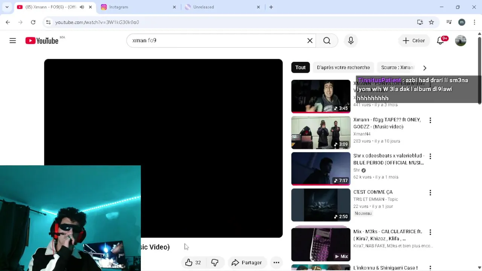482x271 pixels.
Task: Open the Shr x odeesbeats BLUE PERIOD title
Action: (389, 159)
